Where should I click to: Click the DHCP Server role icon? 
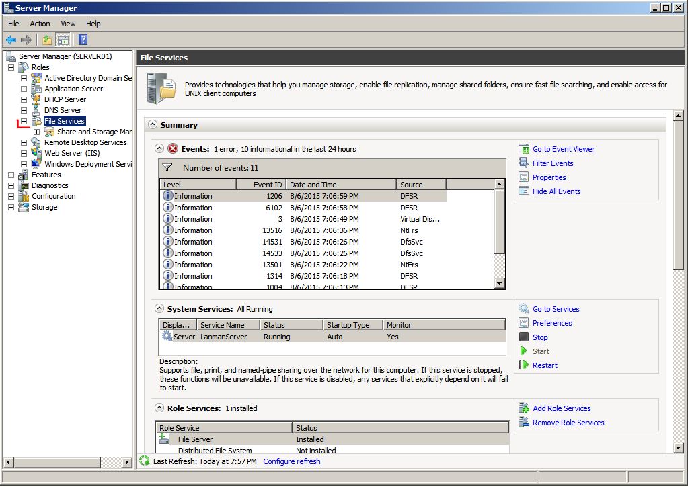tap(36, 99)
